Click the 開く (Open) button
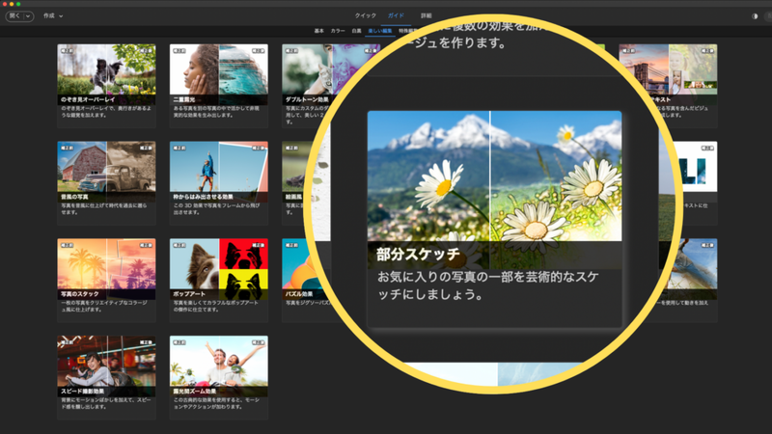Viewport: 772px width, 434px height. click(x=14, y=15)
